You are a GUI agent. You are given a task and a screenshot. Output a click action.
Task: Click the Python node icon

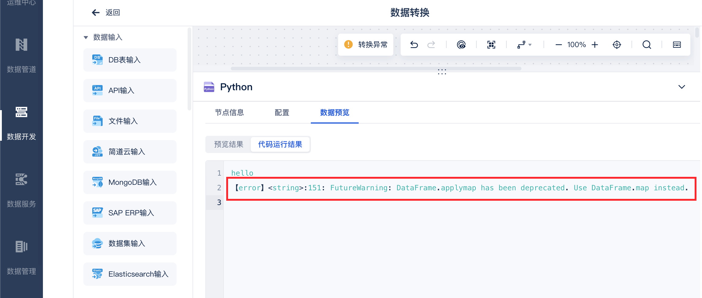[209, 87]
